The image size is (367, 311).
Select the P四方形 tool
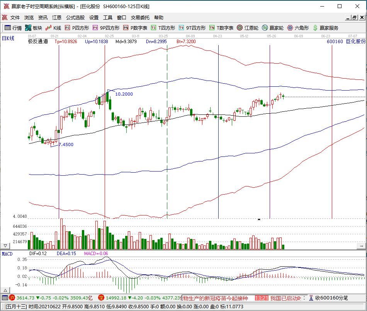pos(76,28)
